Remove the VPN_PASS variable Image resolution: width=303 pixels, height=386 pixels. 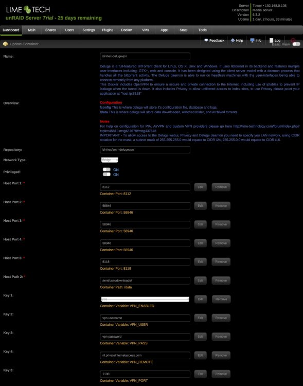[x=221, y=337]
